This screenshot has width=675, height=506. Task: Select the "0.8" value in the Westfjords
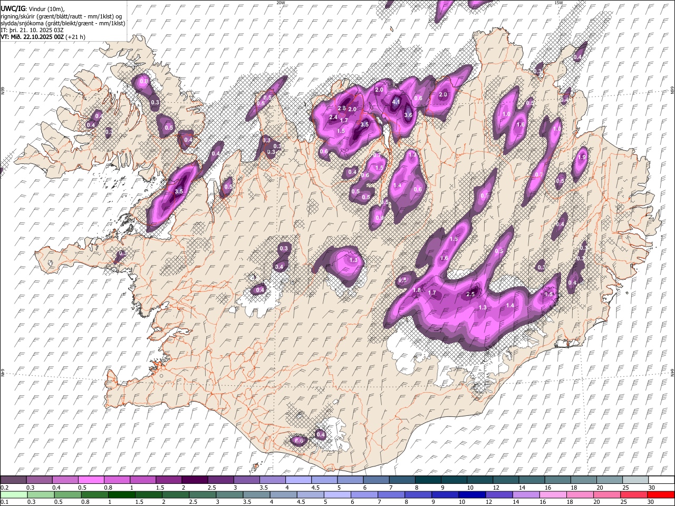pos(144,82)
